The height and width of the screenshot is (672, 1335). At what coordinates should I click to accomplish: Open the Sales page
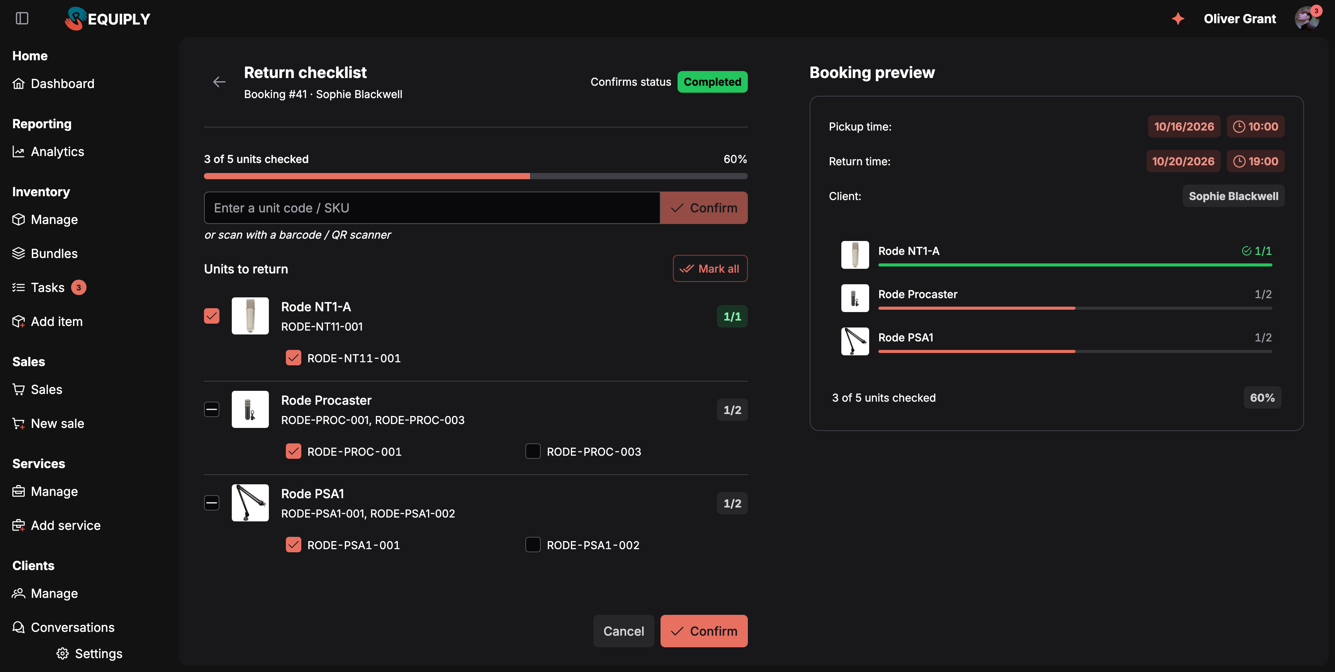[37, 389]
